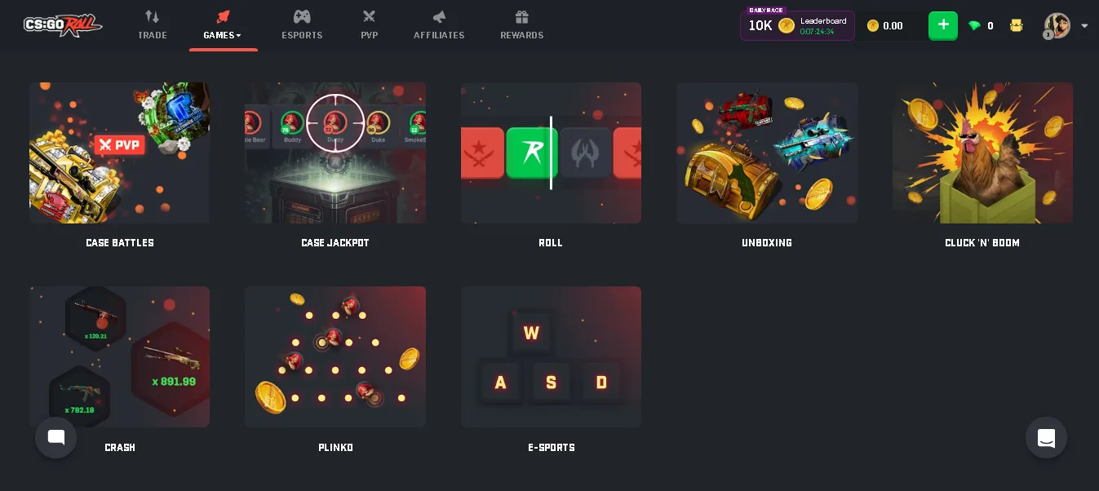This screenshot has width=1099, height=491.
Task: Click the Affiliates megaphone icon
Action: click(439, 16)
